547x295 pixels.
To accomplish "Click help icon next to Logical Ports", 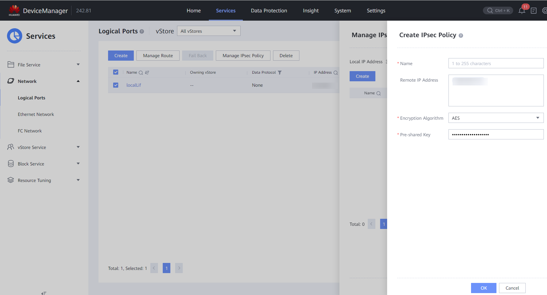I will coord(142,31).
